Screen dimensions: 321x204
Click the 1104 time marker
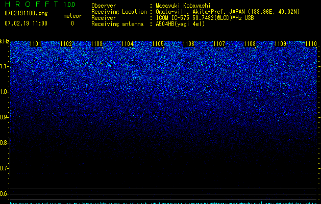point(128,44)
